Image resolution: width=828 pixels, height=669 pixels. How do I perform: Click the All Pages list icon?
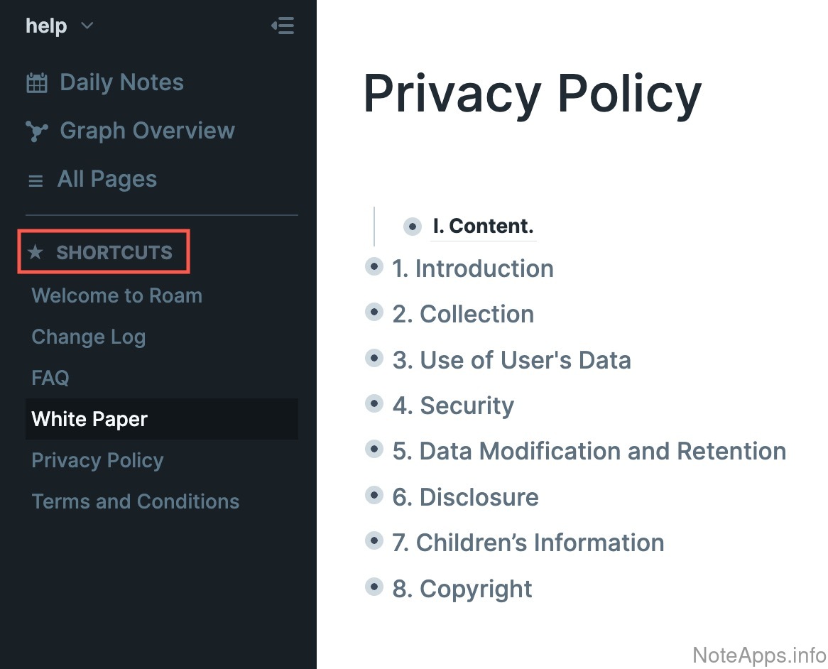(36, 181)
